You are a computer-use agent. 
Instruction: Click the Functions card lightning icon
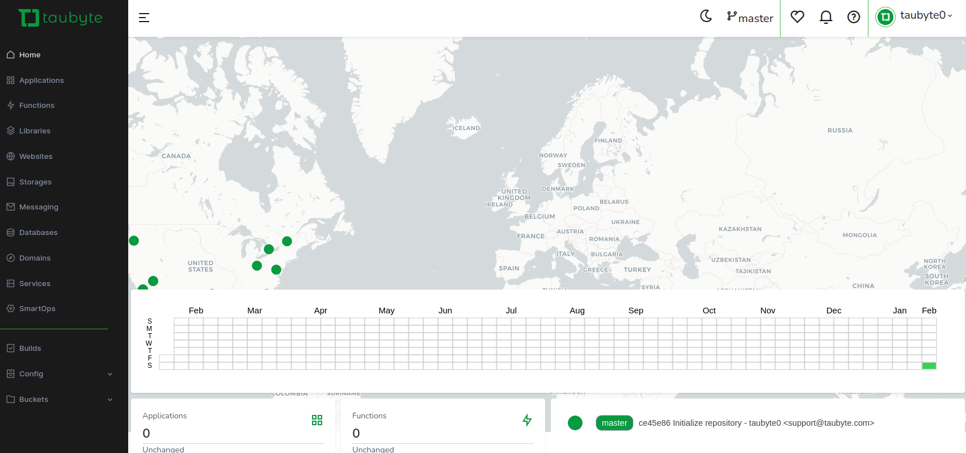click(x=527, y=420)
